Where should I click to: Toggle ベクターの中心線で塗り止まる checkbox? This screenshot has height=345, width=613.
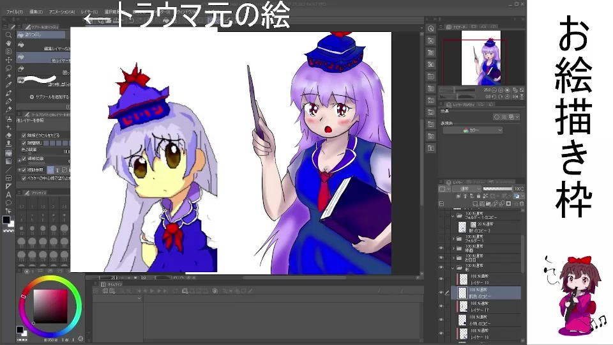point(24,178)
